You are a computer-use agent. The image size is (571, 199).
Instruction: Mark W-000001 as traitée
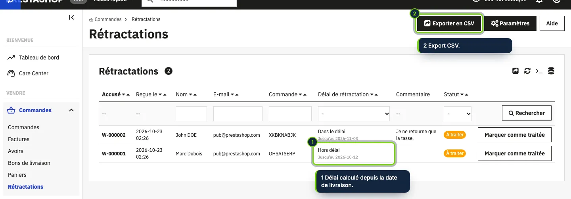(515, 153)
